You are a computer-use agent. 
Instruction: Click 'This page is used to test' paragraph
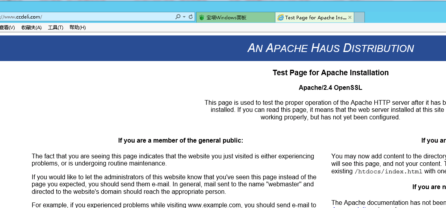[x=325, y=110]
